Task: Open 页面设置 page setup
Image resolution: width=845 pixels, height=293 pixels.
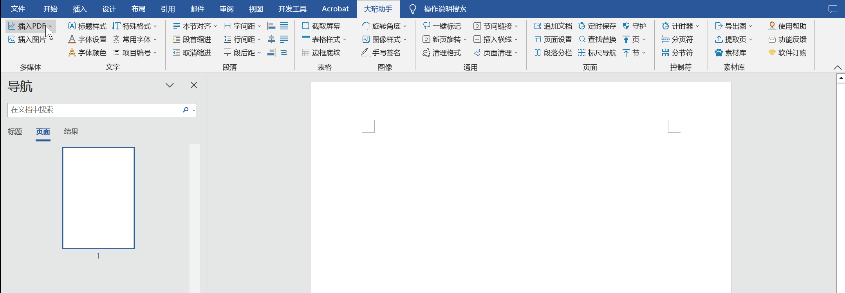Action: (553, 40)
